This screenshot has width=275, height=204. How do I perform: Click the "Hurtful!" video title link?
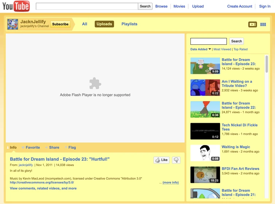60,159
